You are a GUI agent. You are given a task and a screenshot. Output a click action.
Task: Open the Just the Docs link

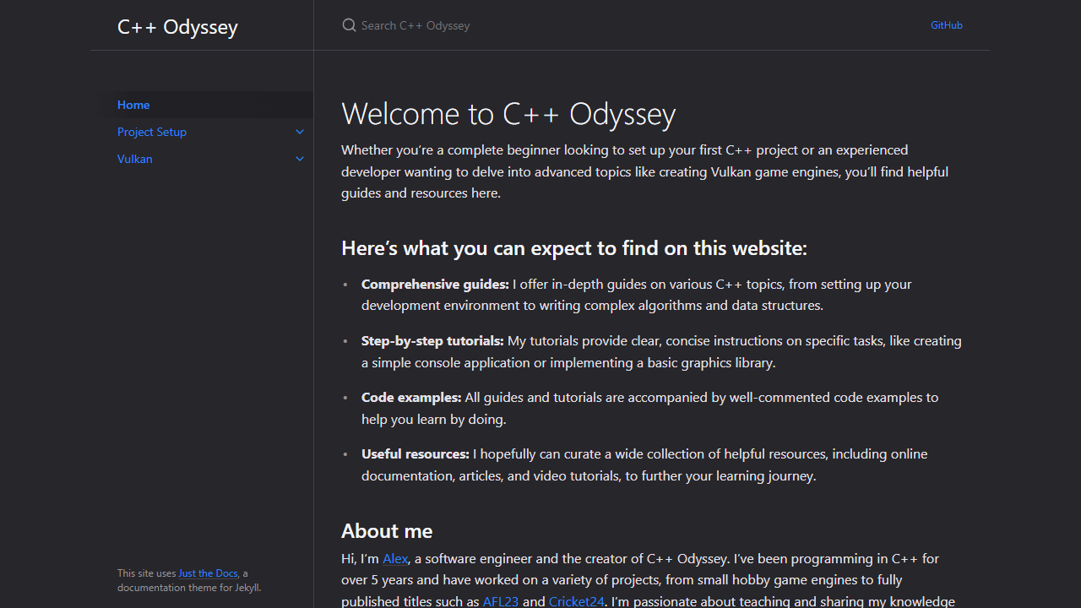pyautogui.click(x=208, y=573)
